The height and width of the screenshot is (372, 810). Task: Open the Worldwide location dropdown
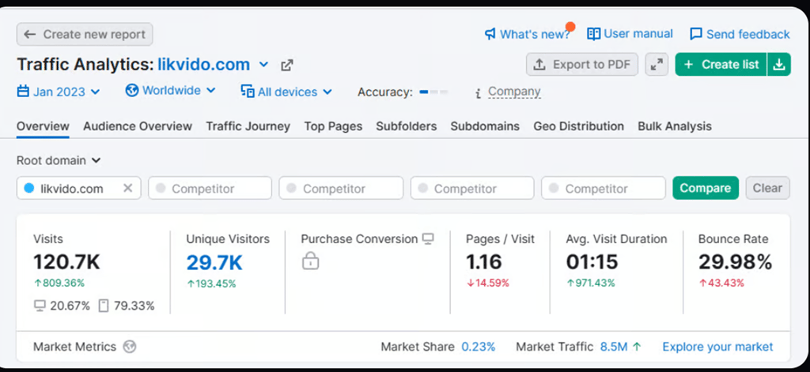[171, 90]
